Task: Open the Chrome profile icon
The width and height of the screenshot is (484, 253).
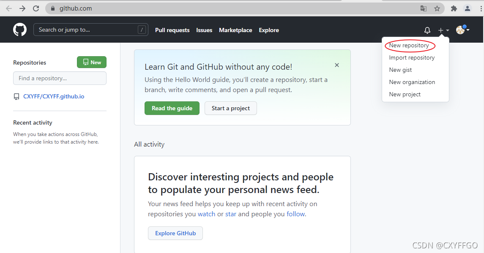Action: 468,8
